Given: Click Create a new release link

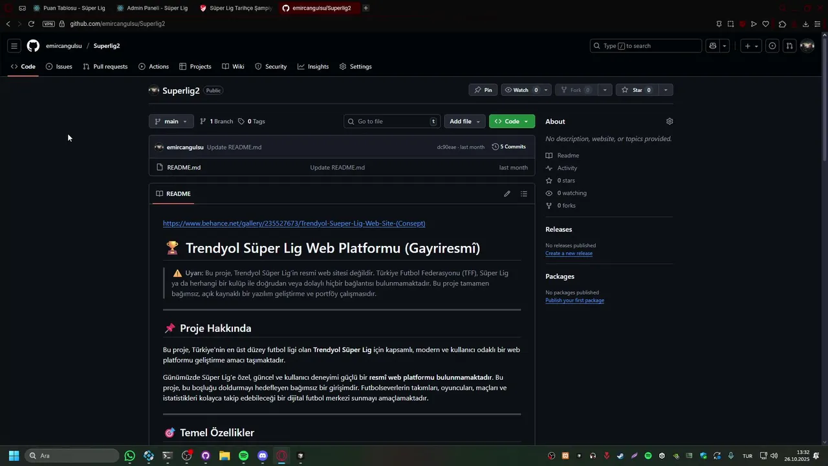Looking at the screenshot, I should tap(569, 254).
